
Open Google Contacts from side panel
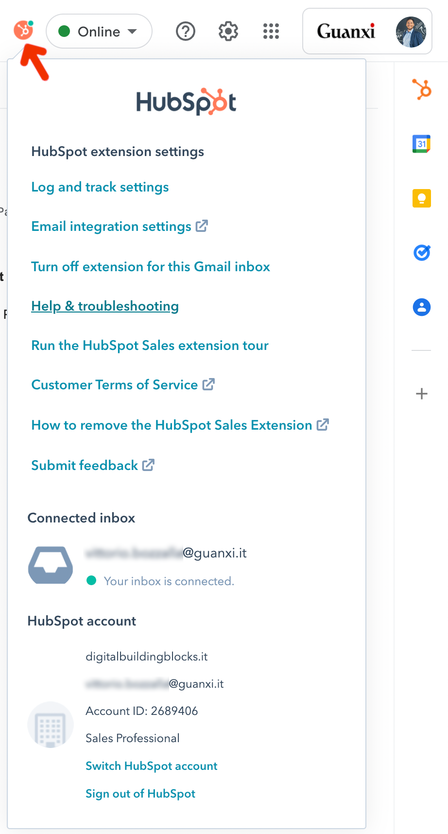(421, 307)
